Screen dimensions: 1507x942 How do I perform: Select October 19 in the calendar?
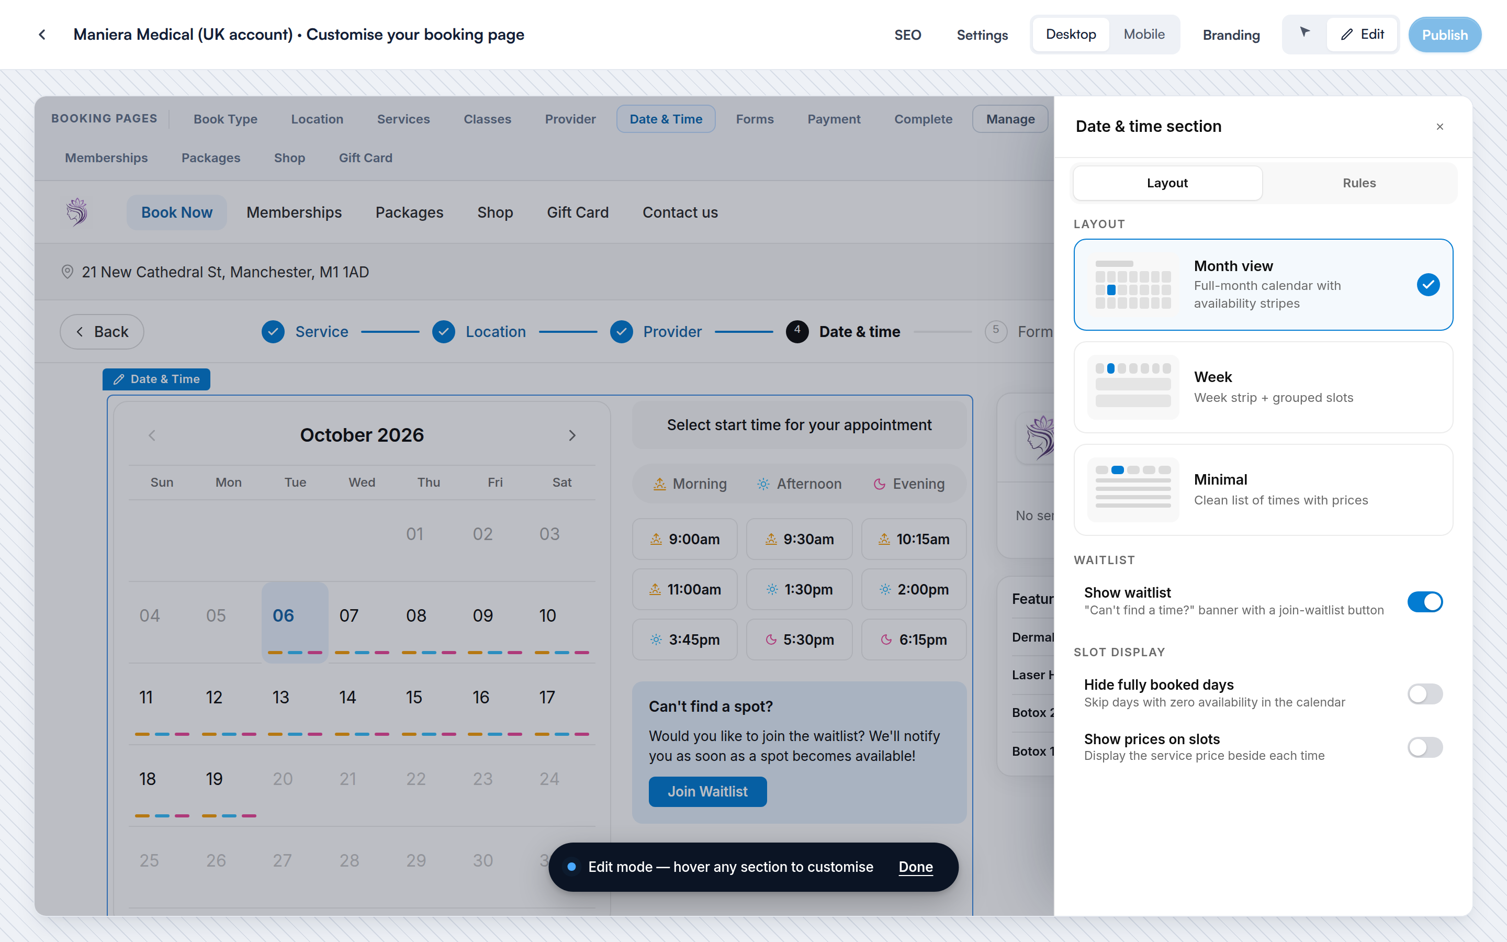(x=229, y=785)
